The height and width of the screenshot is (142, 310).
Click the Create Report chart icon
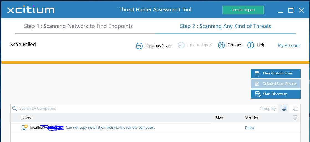pyautogui.click(x=181, y=45)
